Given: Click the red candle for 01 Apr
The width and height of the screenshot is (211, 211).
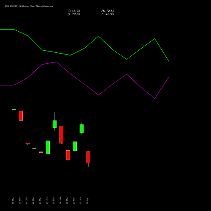Looking at the screenshot, I should click(88, 157).
